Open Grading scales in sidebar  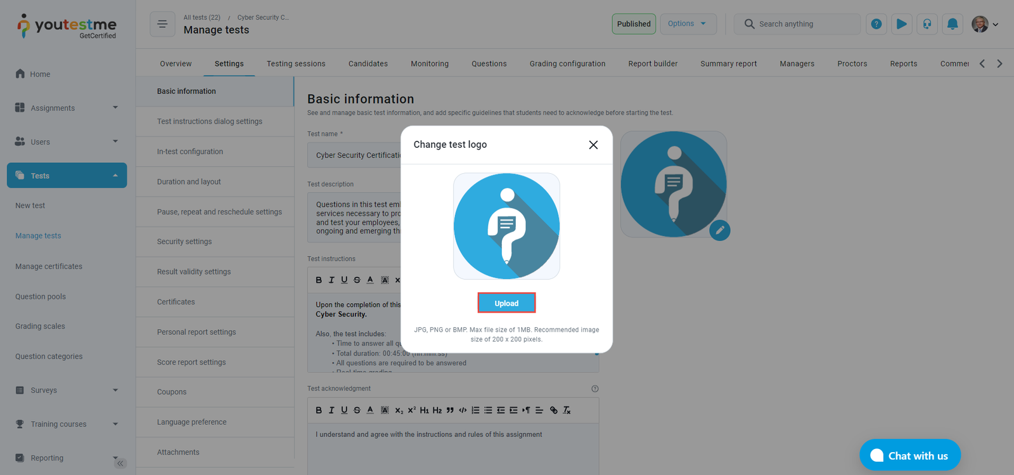coord(40,326)
